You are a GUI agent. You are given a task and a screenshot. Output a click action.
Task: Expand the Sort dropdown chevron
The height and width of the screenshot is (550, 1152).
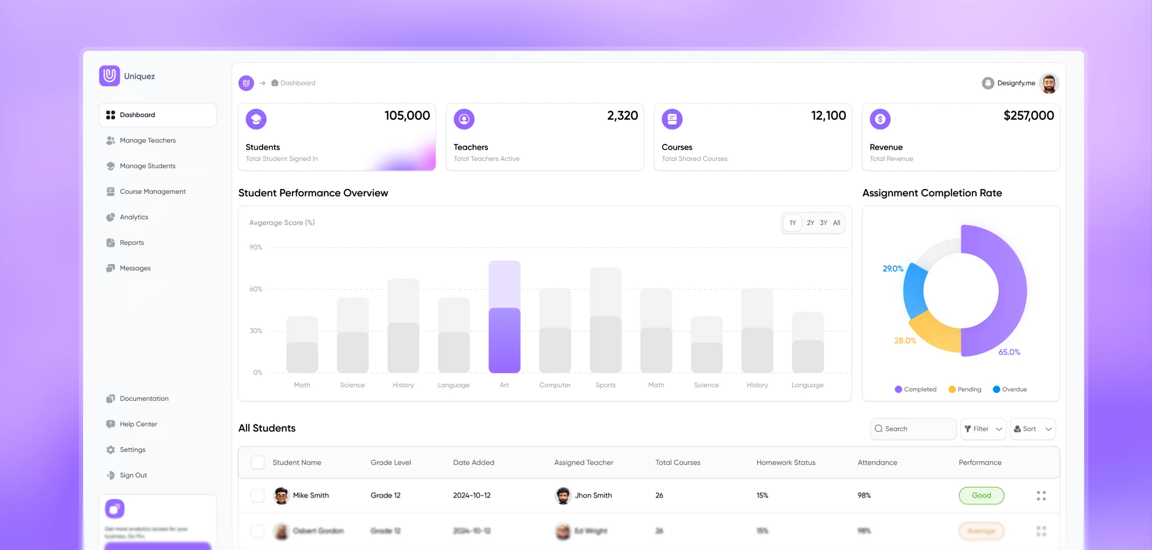click(1049, 429)
